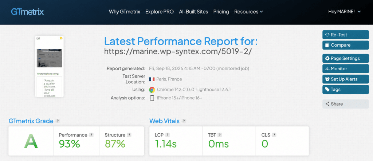Click the 93% Performance score
Screen dimensions: 373x161
coord(70,144)
